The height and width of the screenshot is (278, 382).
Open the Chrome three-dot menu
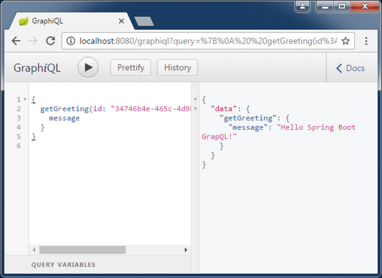click(366, 41)
